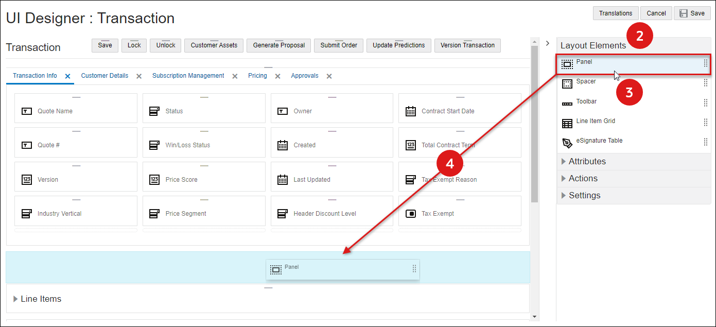Expand the Actions section

click(x=564, y=179)
